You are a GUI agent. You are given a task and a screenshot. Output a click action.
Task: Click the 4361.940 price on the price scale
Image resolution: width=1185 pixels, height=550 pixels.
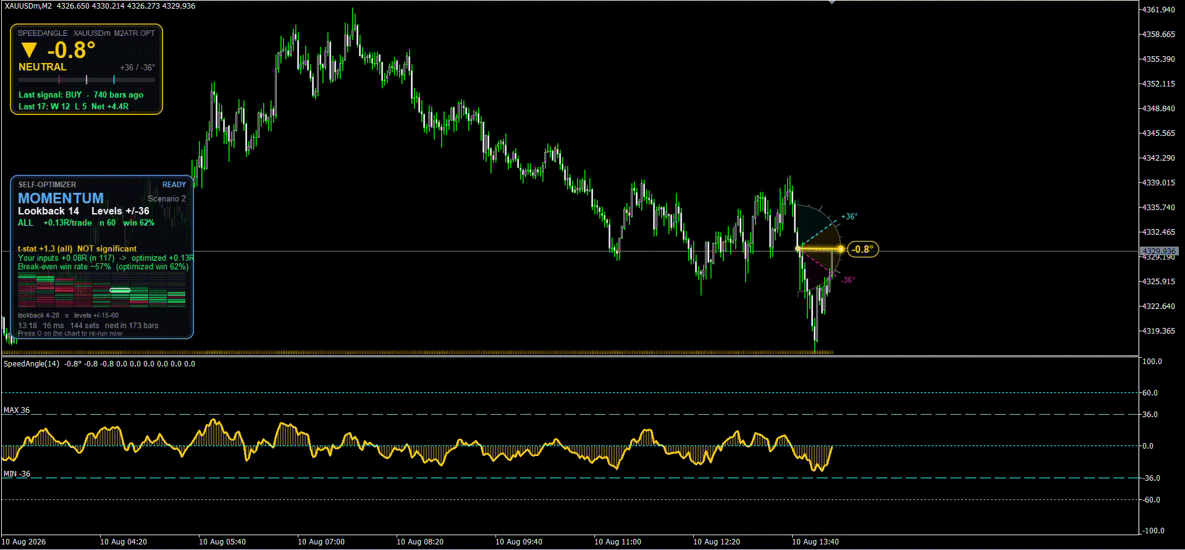click(1159, 10)
